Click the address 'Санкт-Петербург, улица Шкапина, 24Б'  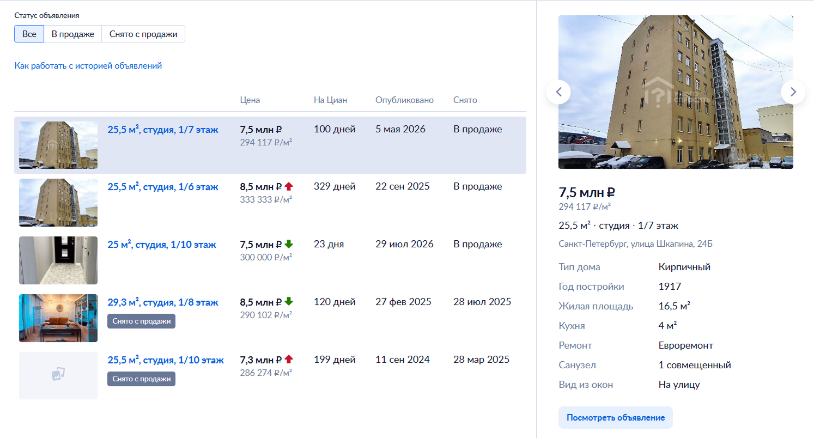(635, 244)
